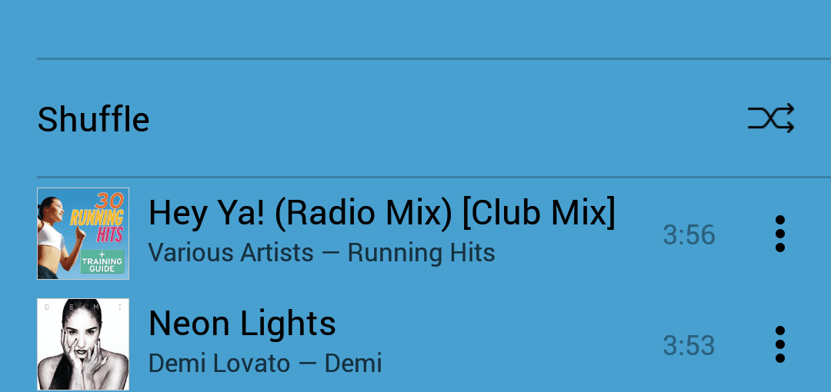Tap Training Guide badge on album cover

pos(102,261)
